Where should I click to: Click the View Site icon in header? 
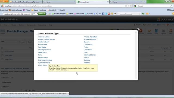tap(158, 25)
